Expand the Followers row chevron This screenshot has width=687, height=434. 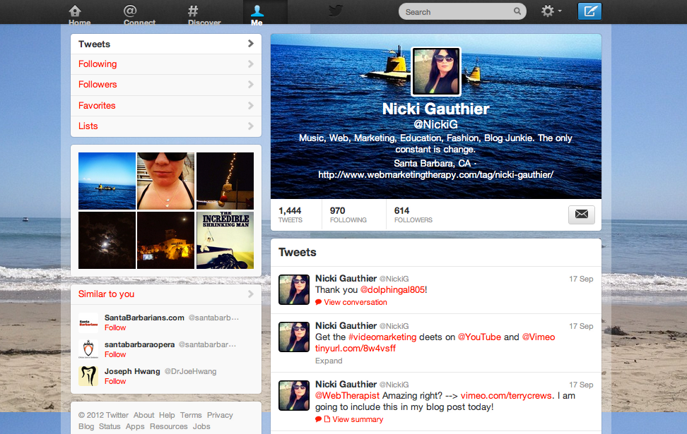(251, 84)
